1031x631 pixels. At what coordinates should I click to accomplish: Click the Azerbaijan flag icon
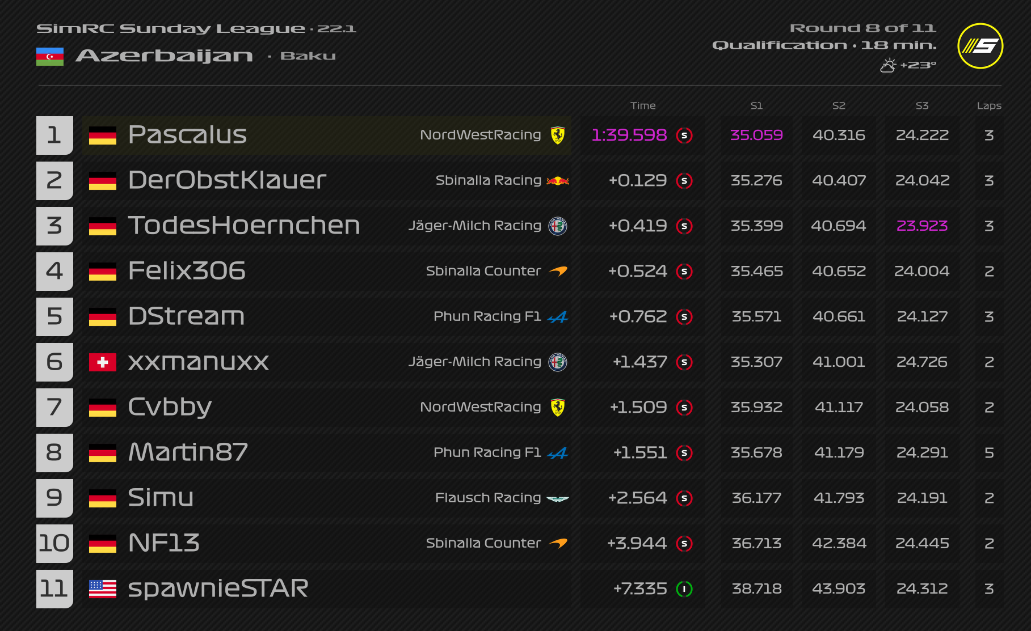pos(50,57)
